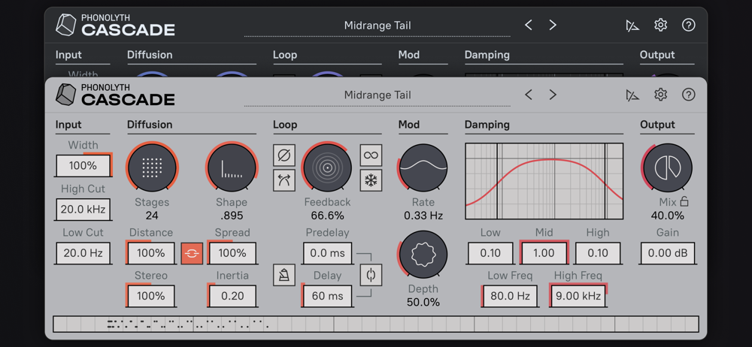
Task: Select the Stereo 100% field
Action: point(151,296)
